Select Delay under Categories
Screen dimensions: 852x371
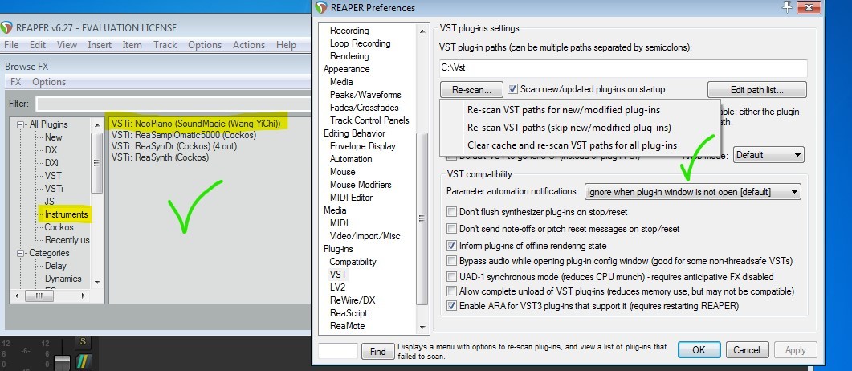point(55,266)
